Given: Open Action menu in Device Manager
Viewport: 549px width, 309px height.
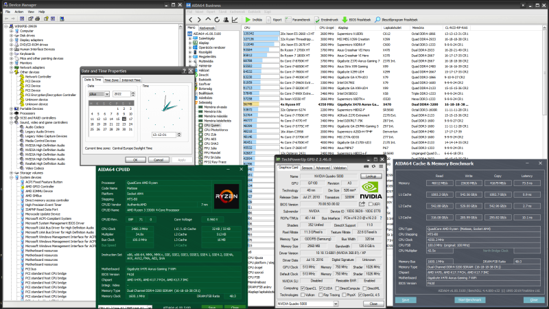Looking at the screenshot, I should pyautogui.click(x=19, y=12).
